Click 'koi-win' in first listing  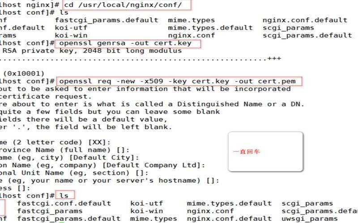(x=71, y=36)
